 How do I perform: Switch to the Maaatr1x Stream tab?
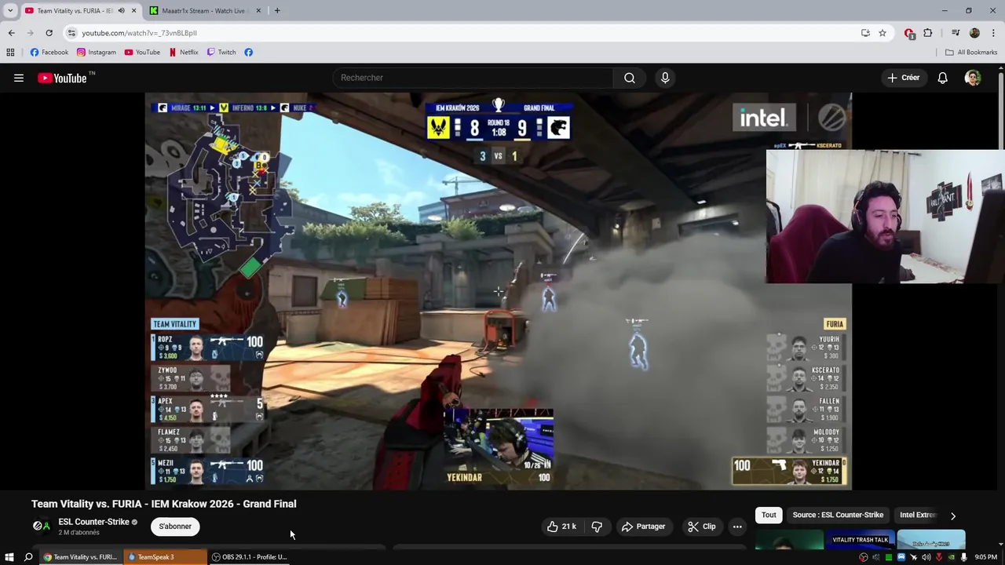click(x=204, y=10)
